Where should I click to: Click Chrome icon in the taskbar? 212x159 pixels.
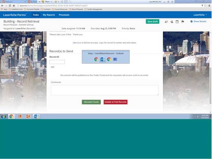tap(11, 116)
